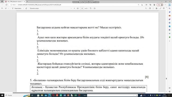This screenshot has width=172, height=97.
Task: Click the score marker [8]
Action: pos(147,77)
